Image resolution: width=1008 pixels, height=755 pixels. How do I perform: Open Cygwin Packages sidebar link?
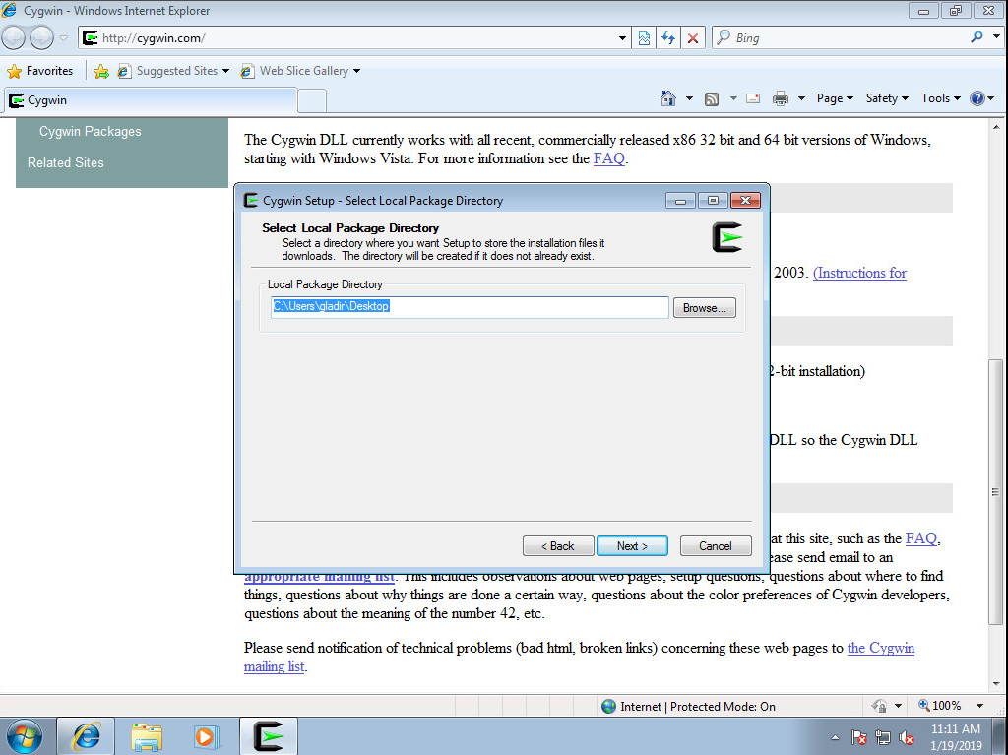point(90,131)
